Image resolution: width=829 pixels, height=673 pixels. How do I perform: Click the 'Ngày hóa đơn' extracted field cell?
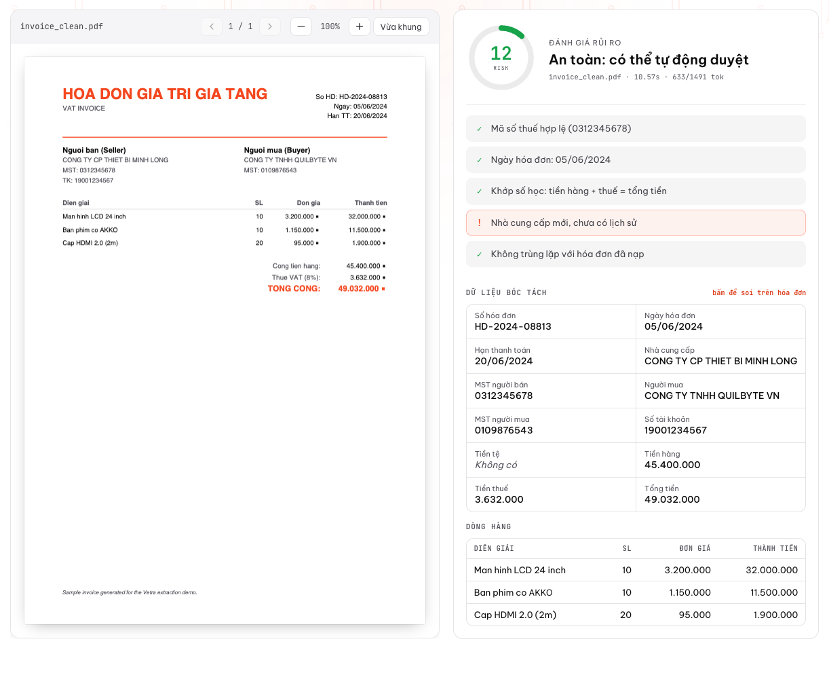click(720, 322)
